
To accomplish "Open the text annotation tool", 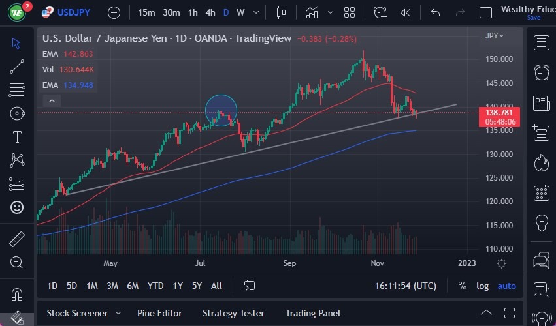I will click(17, 136).
